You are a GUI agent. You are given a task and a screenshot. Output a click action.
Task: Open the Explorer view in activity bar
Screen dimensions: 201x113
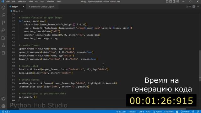pos(3,8)
